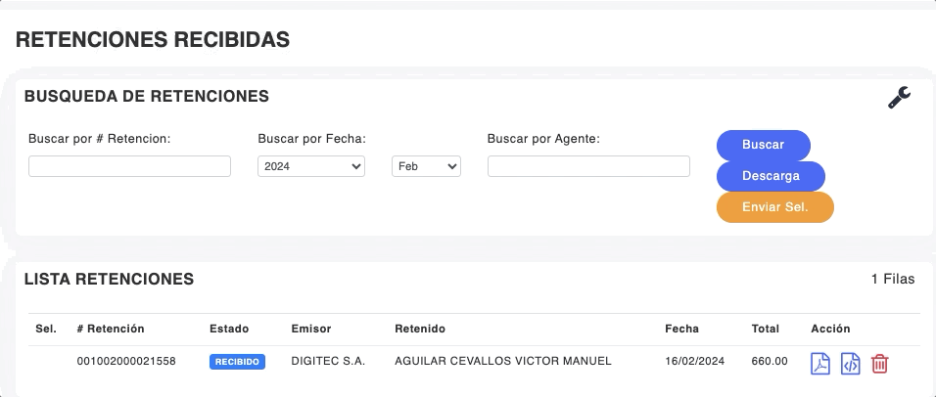Click the Sel. column header

point(46,329)
